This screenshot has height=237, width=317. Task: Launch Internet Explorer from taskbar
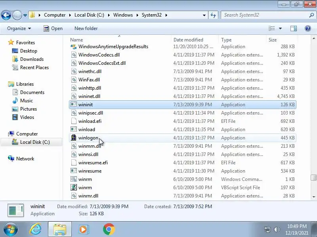[35, 229]
